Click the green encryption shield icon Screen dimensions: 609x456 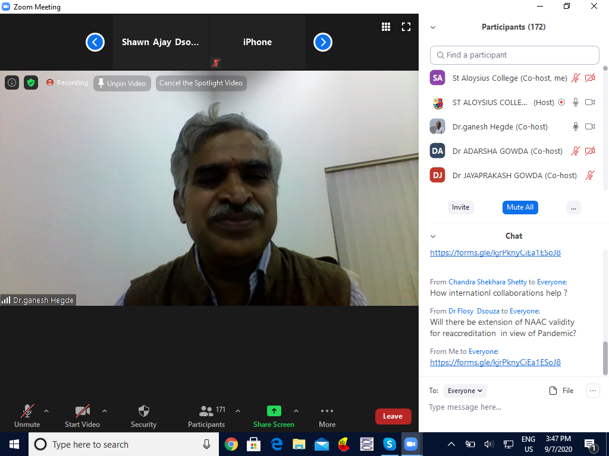click(31, 83)
